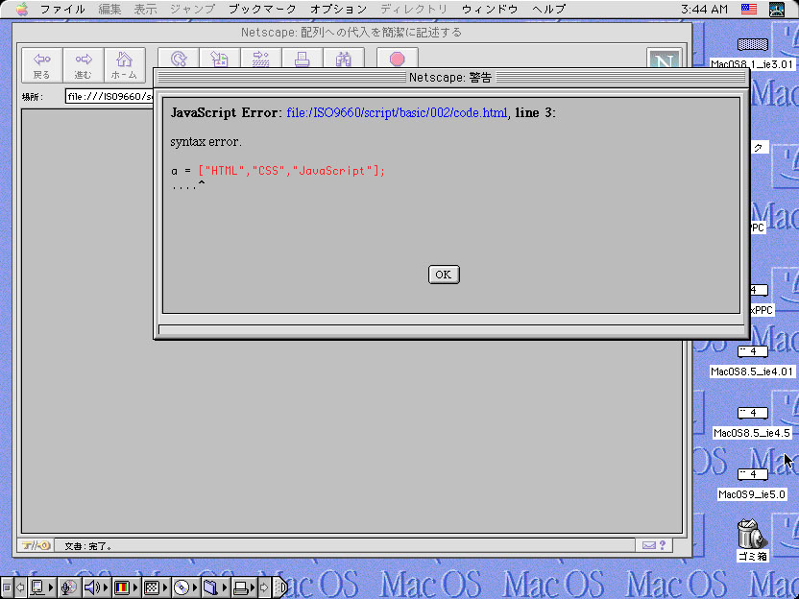Select the ゴミ箱 trash icon
The height and width of the screenshot is (599, 799).
(752, 534)
